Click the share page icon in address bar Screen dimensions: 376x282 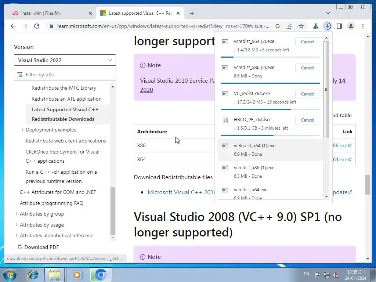click(x=289, y=26)
